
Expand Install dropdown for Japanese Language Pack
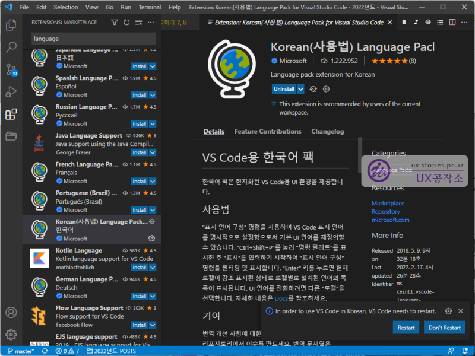[153, 66]
